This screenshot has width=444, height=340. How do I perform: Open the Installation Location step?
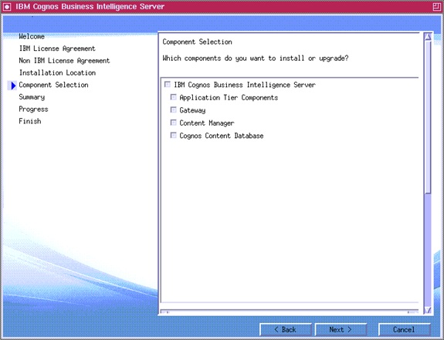pyautogui.click(x=57, y=73)
